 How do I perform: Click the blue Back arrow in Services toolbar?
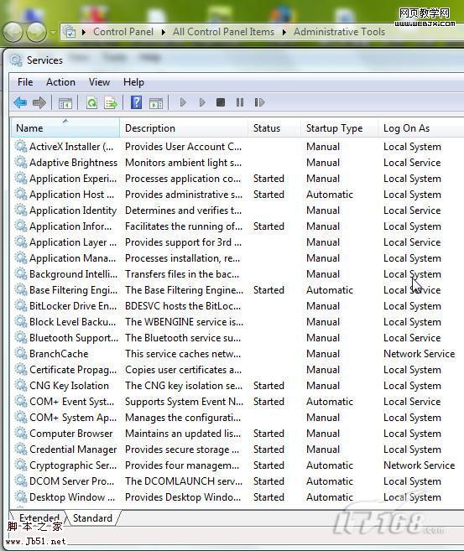tap(20, 102)
